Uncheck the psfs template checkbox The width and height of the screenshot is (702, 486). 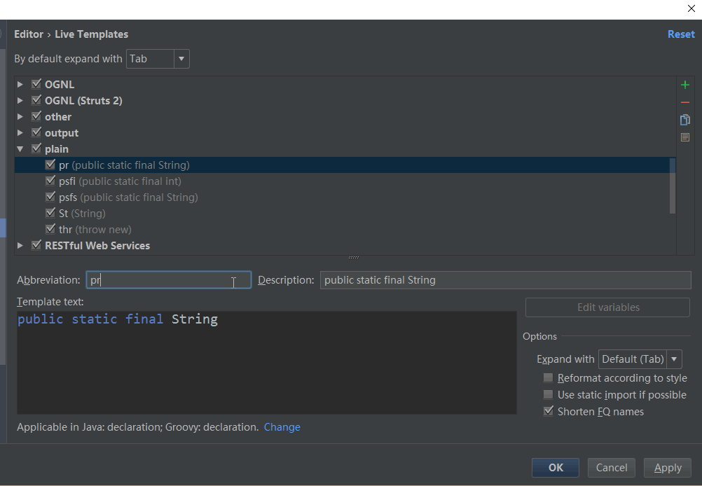click(50, 197)
